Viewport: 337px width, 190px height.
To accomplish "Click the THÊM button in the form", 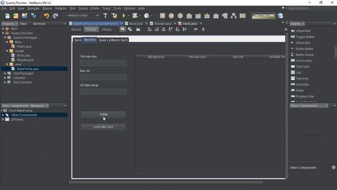I will click(x=103, y=115).
